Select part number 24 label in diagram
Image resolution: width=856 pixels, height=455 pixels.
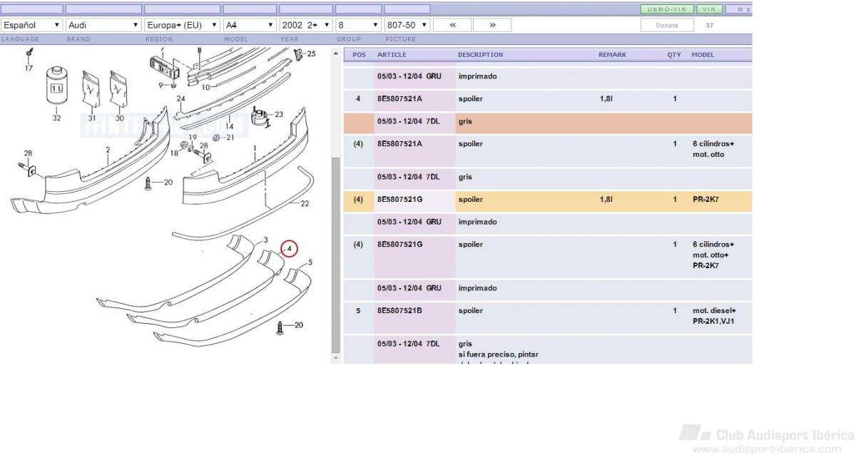tap(181, 98)
